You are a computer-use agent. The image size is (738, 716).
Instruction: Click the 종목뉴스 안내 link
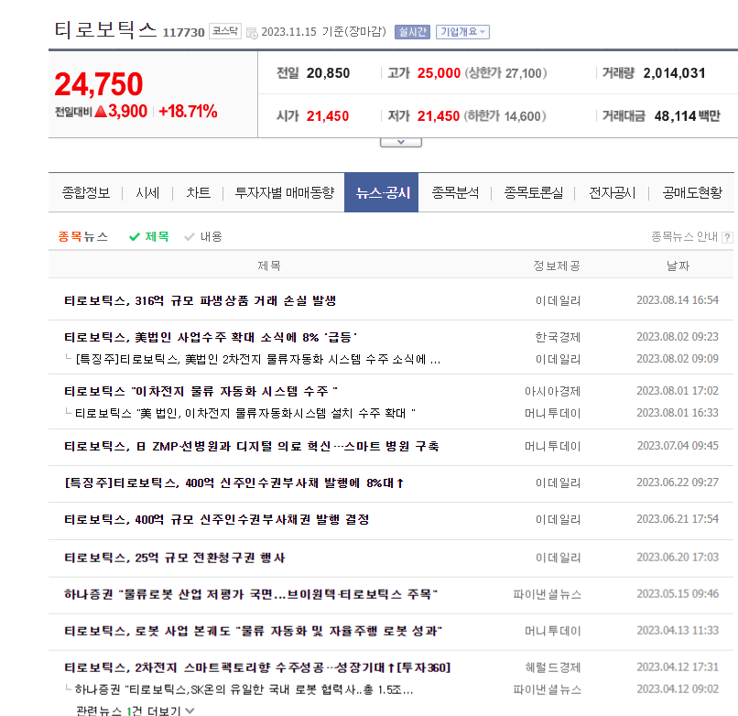pos(684,237)
